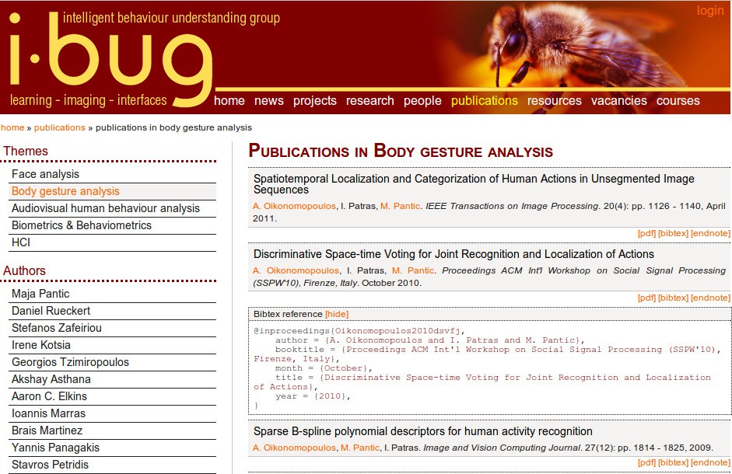This screenshot has height=474, width=732.
Task: Filter by author Stefanos Zafeiriou
Action: pyautogui.click(x=112, y=328)
